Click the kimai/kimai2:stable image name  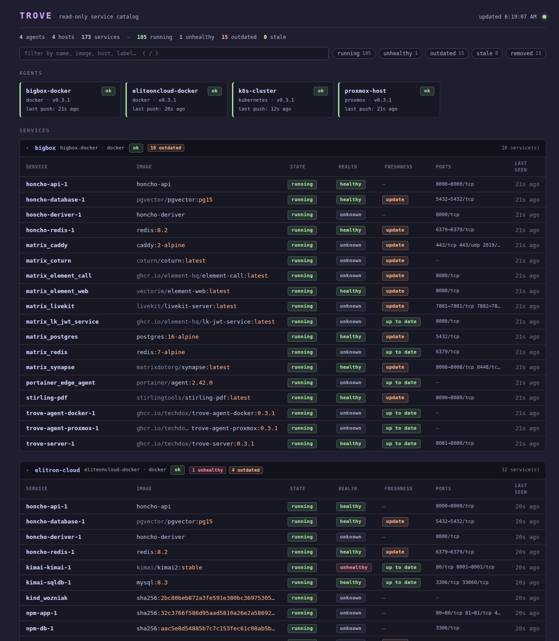point(169,568)
